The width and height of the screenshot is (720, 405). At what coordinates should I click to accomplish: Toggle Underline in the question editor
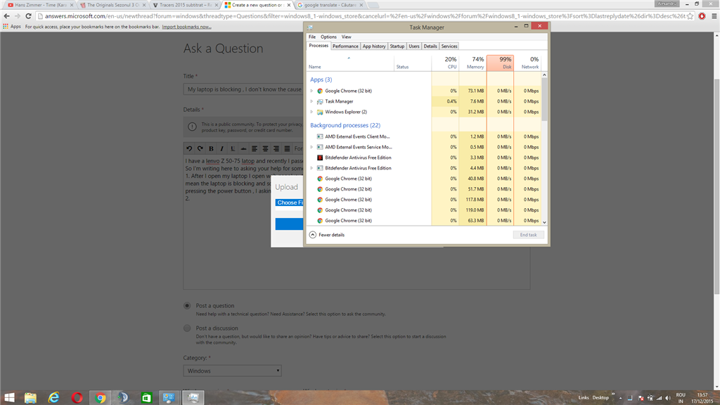coord(233,148)
